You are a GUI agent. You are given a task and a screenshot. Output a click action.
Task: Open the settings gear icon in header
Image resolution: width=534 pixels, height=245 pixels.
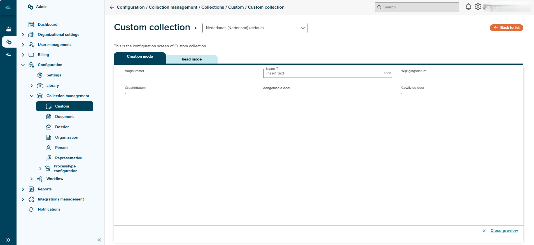pyautogui.click(x=478, y=7)
